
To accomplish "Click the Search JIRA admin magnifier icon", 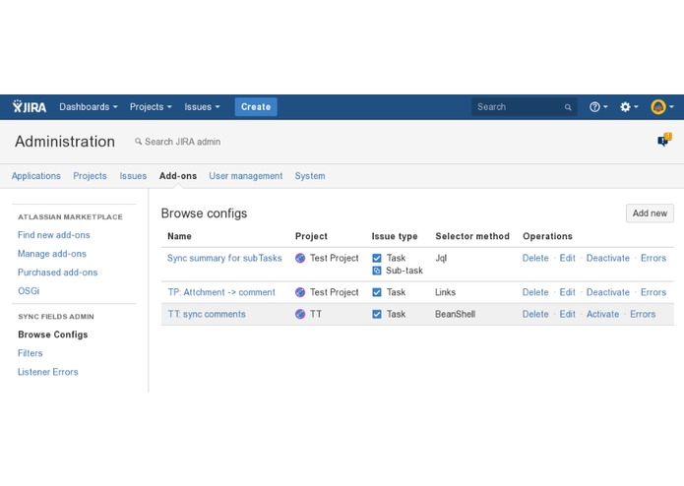I will (x=139, y=142).
